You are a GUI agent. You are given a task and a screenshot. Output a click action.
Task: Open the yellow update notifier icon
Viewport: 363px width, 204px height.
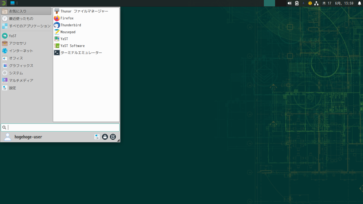(x=310, y=3)
